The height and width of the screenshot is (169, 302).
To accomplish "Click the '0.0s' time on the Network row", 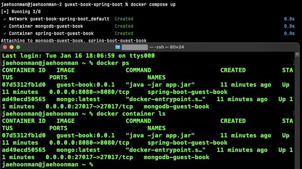I will (289, 19).
